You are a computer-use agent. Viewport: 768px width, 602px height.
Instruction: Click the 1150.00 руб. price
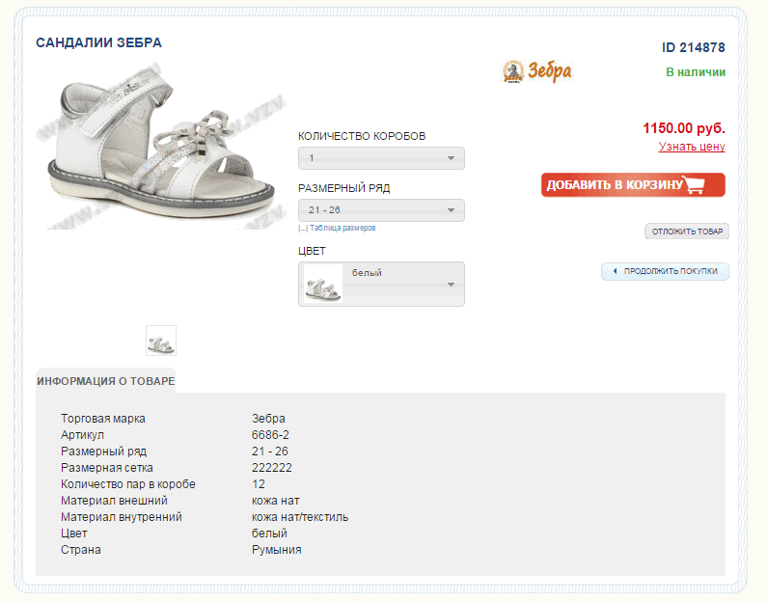click(x=683, y=127)
